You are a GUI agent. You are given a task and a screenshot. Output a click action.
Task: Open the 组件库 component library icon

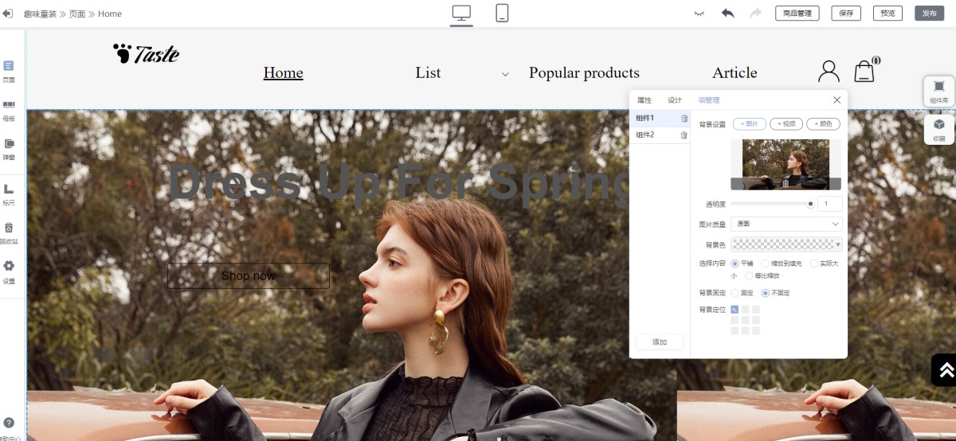(x=939, y=91)
